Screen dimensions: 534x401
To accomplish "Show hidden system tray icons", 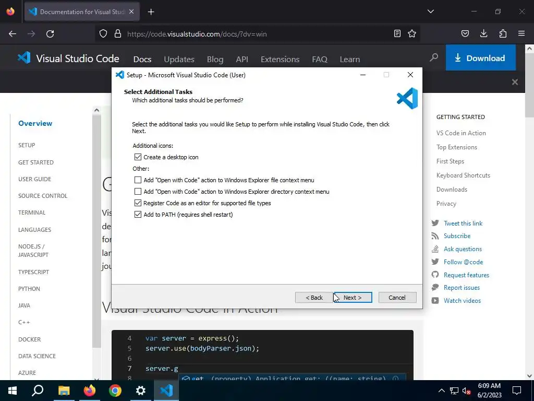I will point(441,391).
